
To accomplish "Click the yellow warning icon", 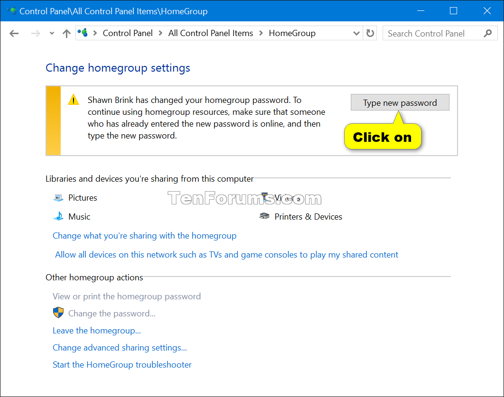I will point(73,100).
